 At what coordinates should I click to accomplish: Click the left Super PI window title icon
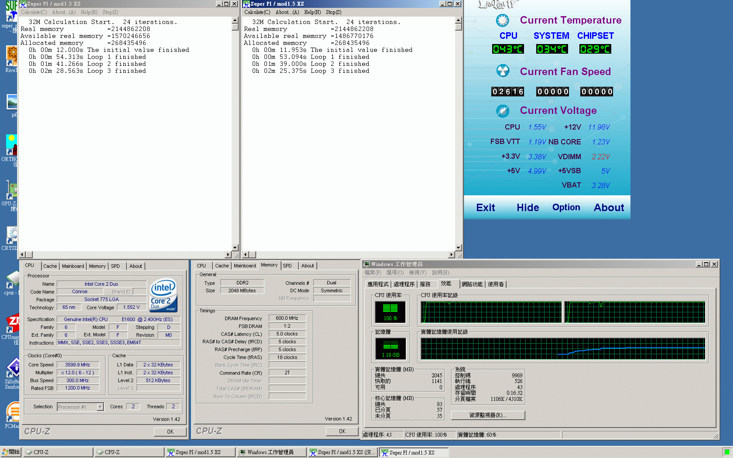(x=23, y=3)
